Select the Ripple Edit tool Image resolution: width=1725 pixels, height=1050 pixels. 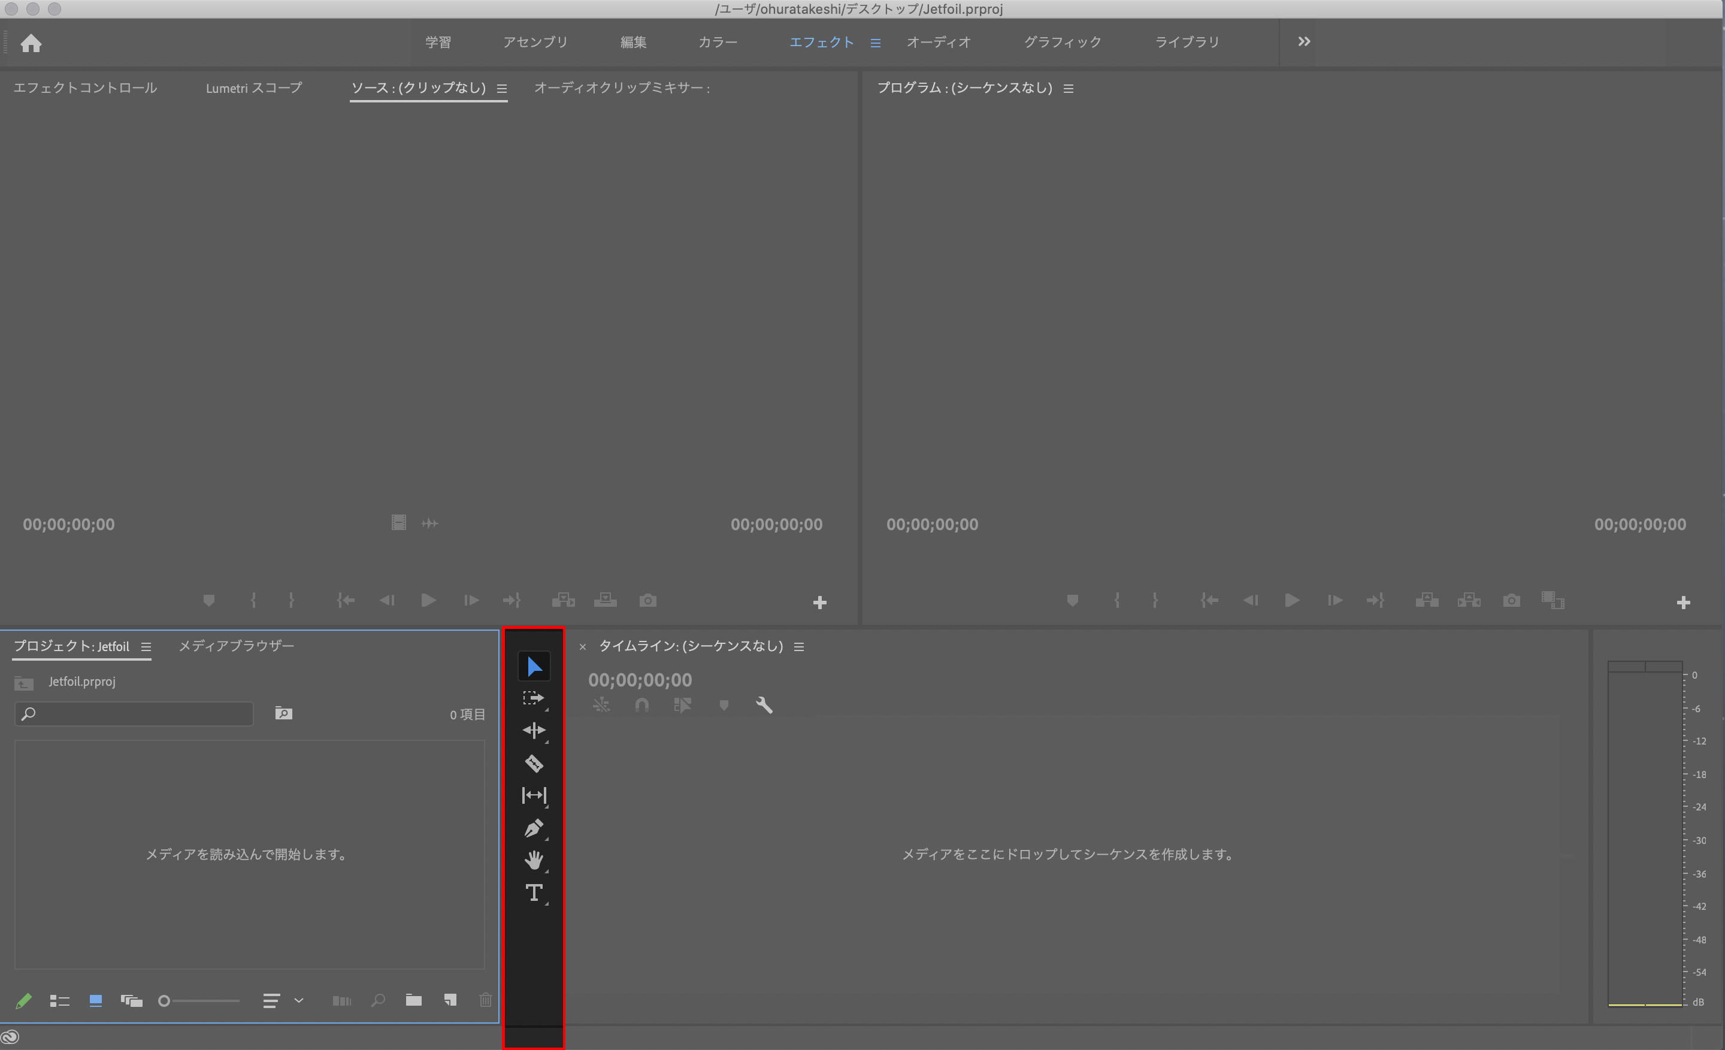click(x=534, y=731)
